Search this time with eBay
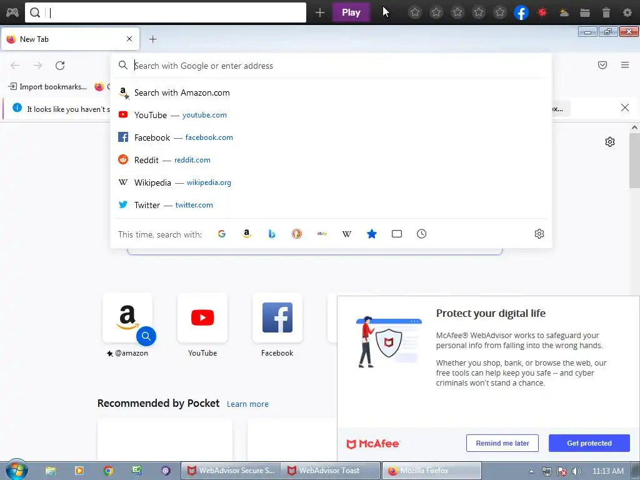Image resolution: width=640 pixels, height=480 pixels. click(322, 234)
